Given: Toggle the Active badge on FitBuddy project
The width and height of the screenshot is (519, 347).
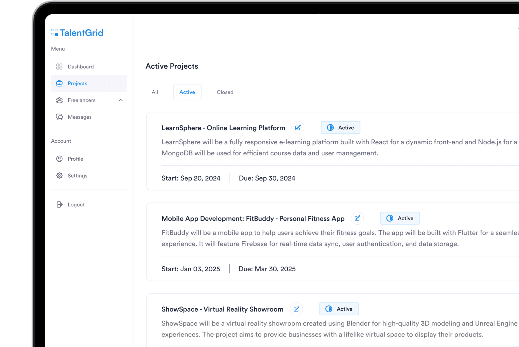Looking at the screenshot, I should pos(400,218).
